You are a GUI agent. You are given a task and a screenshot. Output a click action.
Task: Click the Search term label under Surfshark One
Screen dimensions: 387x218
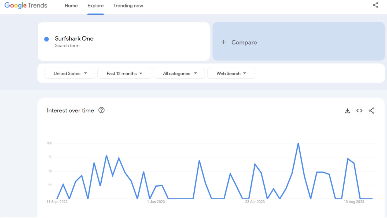(67, 46)
